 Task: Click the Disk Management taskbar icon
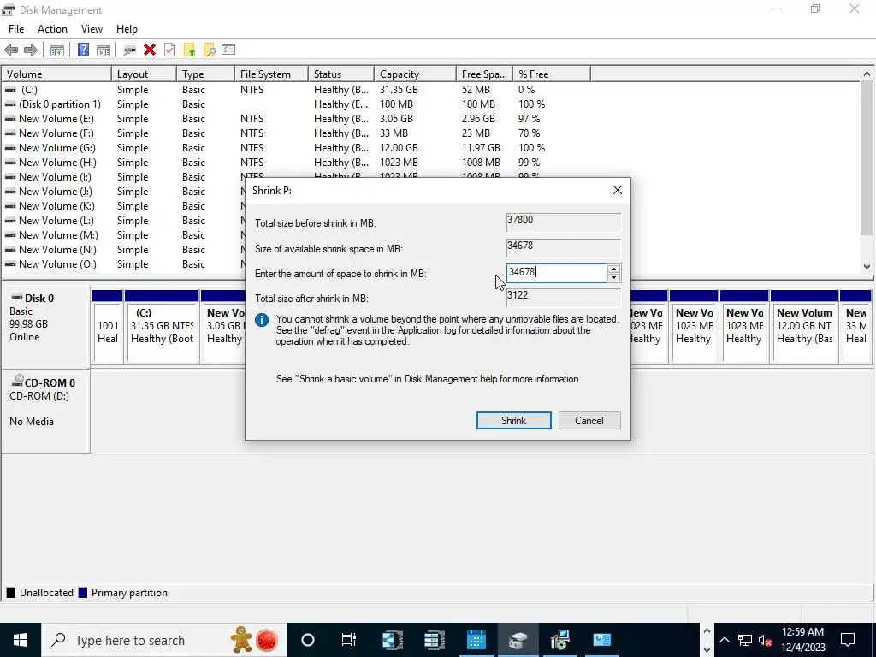point(518,640)
